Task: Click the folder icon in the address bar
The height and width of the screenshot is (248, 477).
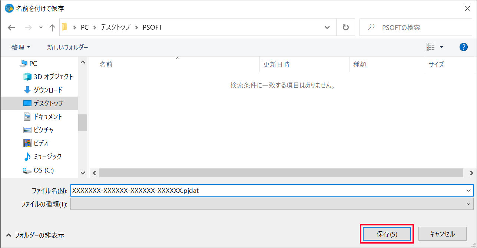Action: [x=65, y=27]
